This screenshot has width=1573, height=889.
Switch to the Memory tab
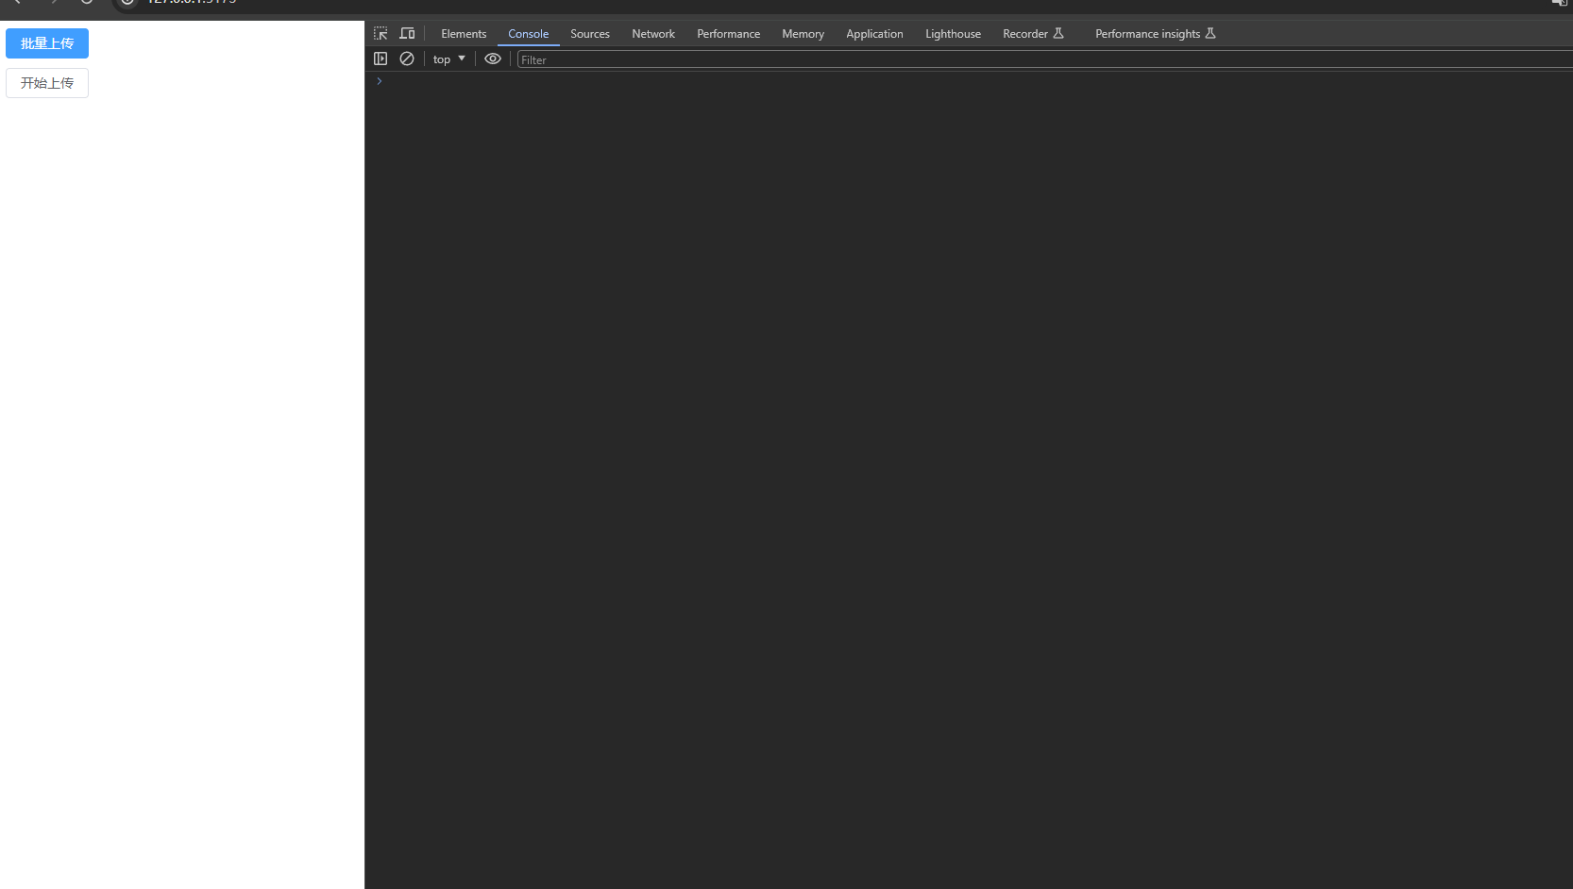click(x=803, y=33)
